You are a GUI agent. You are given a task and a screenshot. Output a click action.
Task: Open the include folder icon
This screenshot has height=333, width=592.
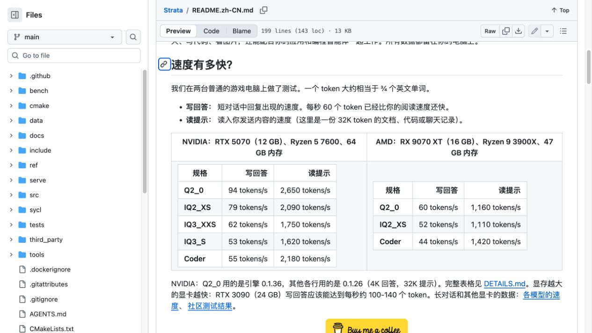22,150
